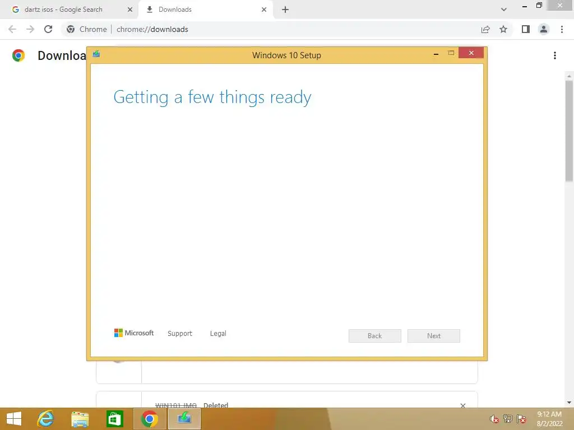Click the Downloads page vertical scrollbar
Viewport: 574px width, 430px height.
569,131
